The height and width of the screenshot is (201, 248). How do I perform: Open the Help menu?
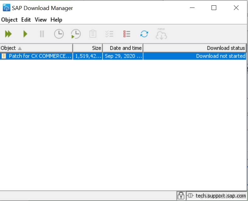click(56, 20)
